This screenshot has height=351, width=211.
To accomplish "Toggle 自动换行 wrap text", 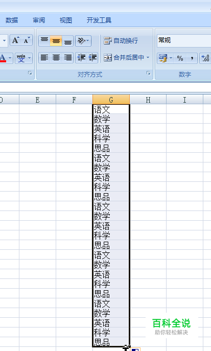I will click(121, 41).
